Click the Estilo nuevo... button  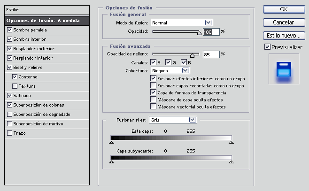pos(284,36)
